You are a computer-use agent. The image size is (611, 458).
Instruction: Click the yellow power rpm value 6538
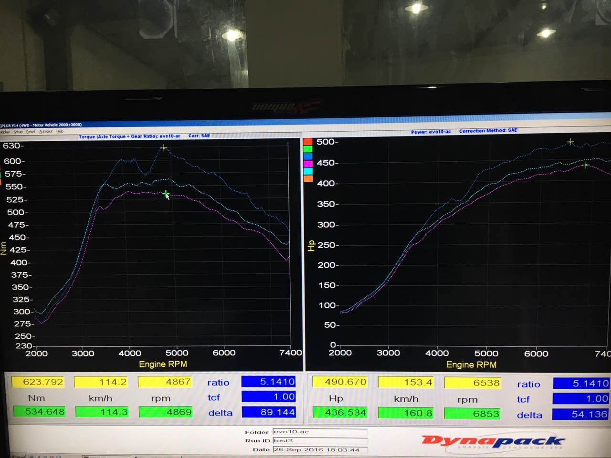click(x=473, y=383)
